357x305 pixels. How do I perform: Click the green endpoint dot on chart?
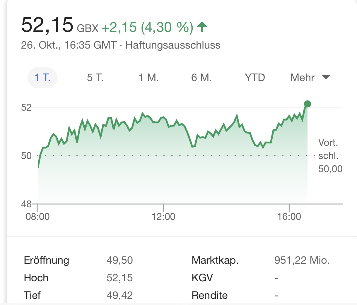pyautogui.click(x=307, y=104)
